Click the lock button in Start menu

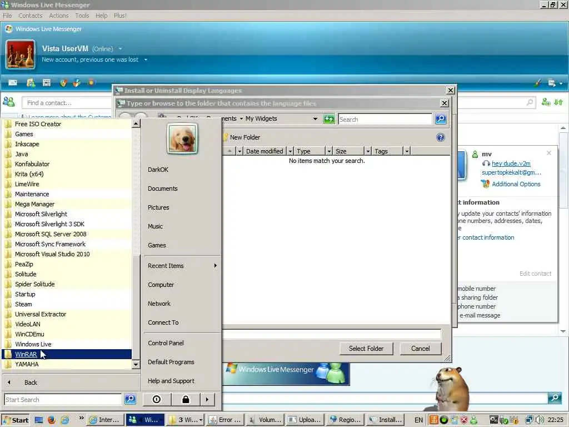[186, 399]
